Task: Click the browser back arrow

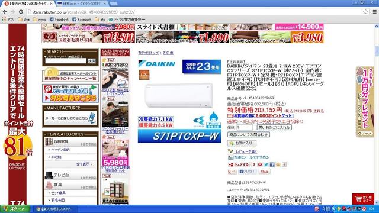Action: tap(5, 12)
